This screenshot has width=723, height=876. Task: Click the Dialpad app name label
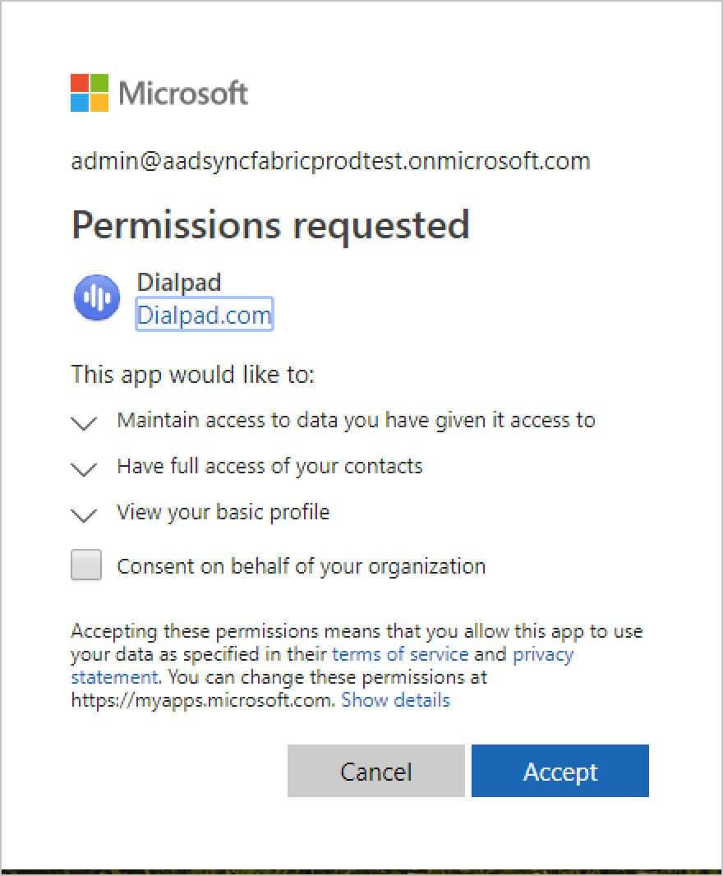pyautogui.click(x=179, y=282)
